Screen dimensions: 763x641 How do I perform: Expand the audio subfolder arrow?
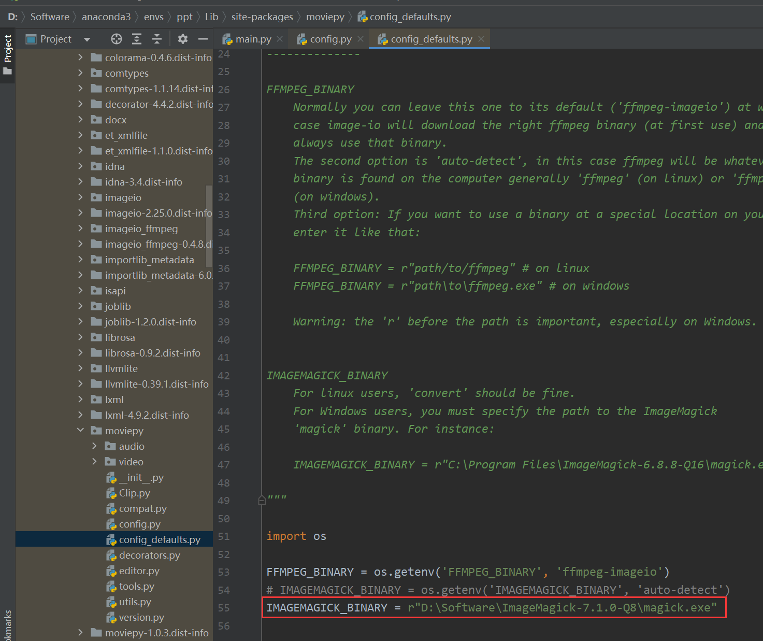[94, 446]
